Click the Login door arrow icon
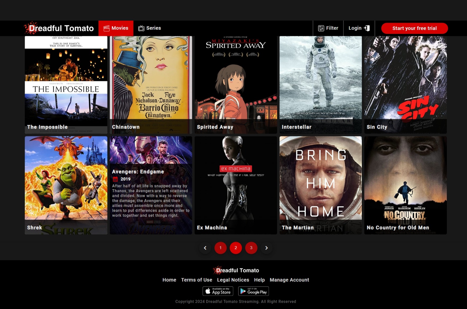Image resolution: width=467 pixels, height=309 pixels. (367, 28)
